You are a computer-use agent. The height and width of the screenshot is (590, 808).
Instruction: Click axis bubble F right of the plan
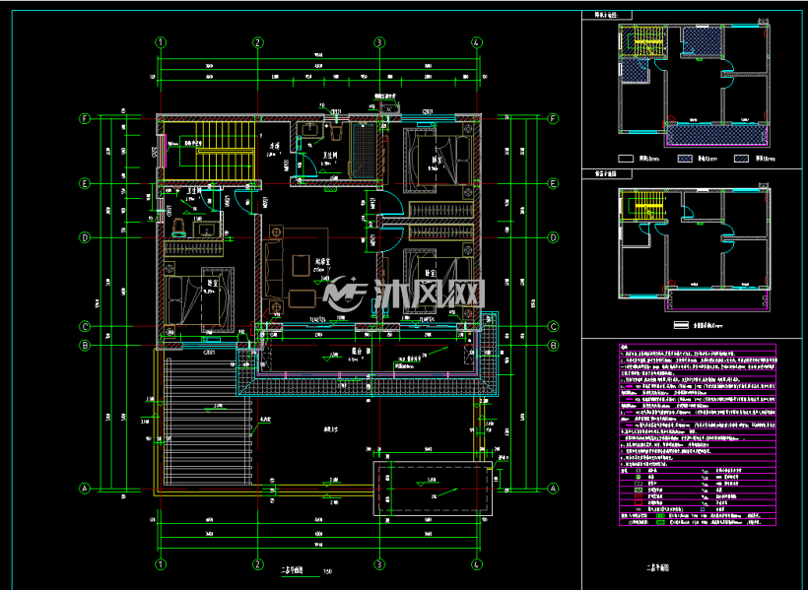pos(553,119)
